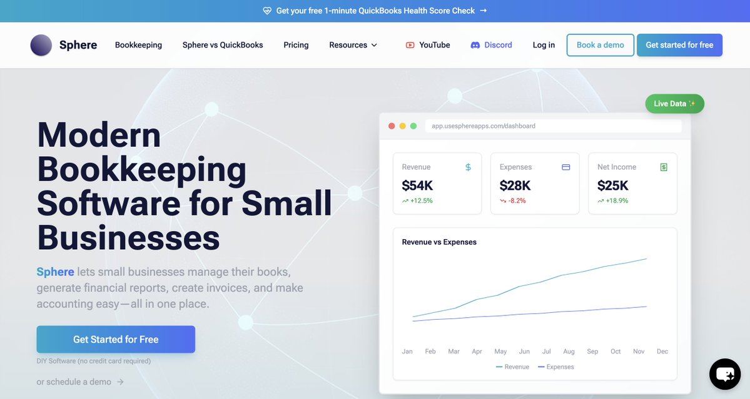
Task: Click the 'Modern Bookkeeping Software' headline
Action: pos(185,186)
